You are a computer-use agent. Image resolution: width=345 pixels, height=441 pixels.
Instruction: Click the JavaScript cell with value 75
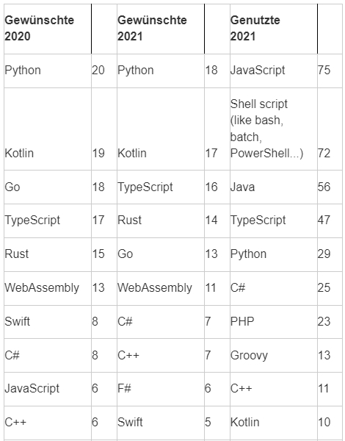pos(273,71)
